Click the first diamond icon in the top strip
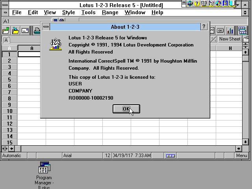 click(x=190, y=4)
